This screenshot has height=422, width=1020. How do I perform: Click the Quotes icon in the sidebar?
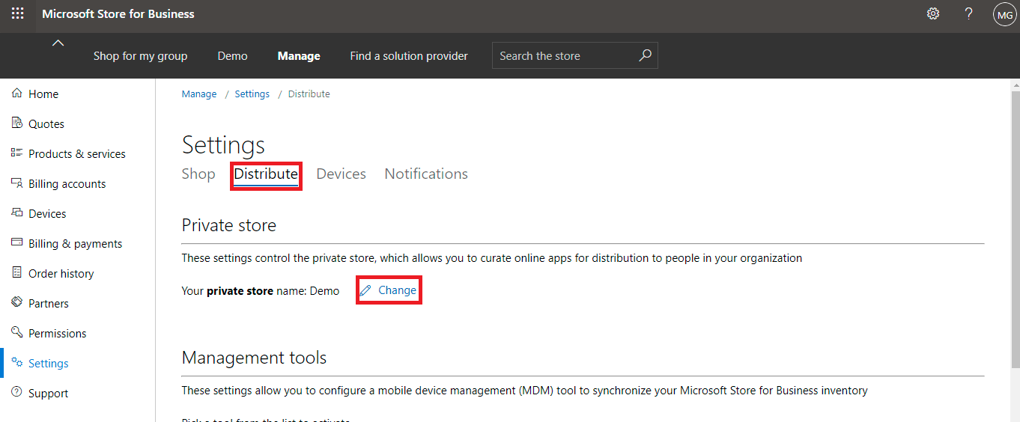coord(17,123)
